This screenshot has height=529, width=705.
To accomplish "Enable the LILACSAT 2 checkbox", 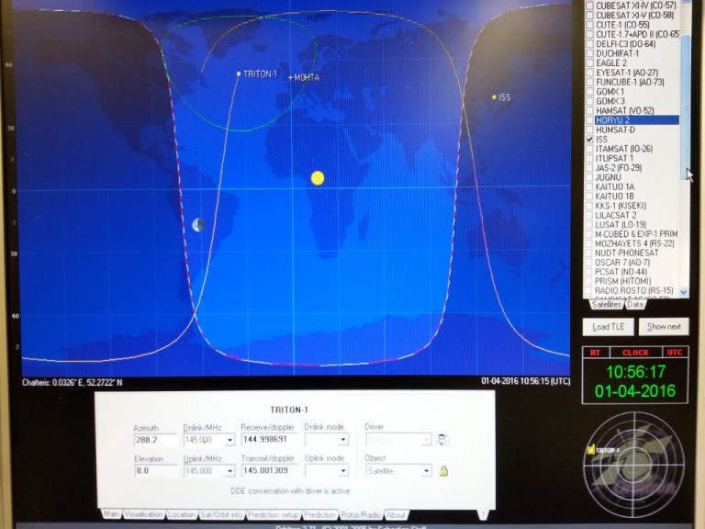I will point(589,215).
